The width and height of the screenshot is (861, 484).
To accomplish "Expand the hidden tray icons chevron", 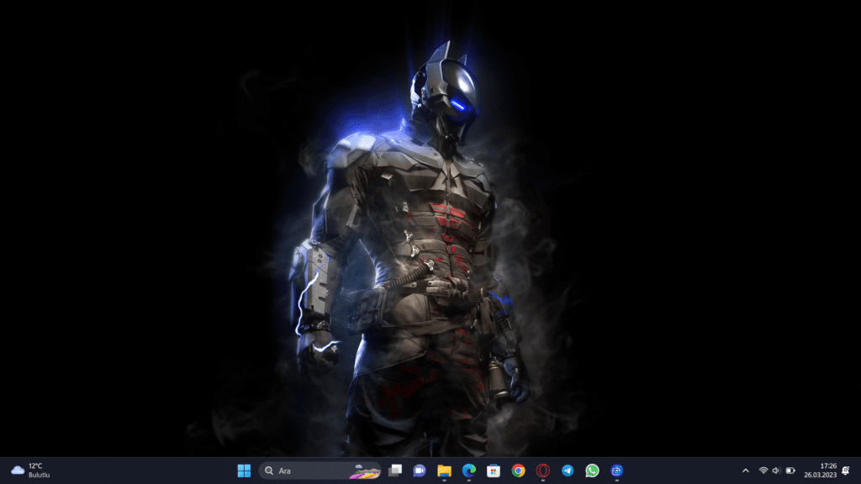I will point(745,471).
